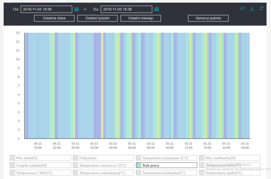
Task: Open the calendar picker for the Do date
Action: 157,9
